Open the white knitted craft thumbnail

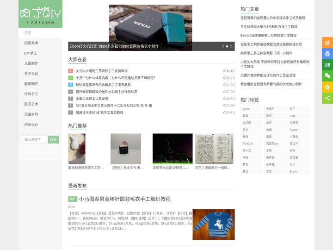(77, 149)
